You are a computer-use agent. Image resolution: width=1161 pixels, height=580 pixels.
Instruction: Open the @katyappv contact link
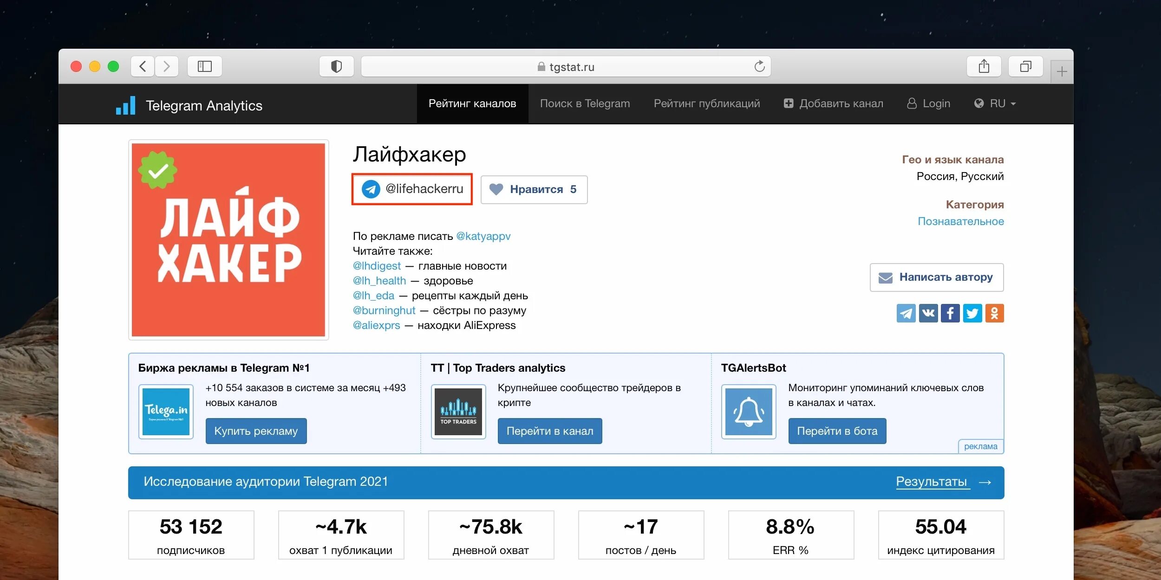point(483,236)
